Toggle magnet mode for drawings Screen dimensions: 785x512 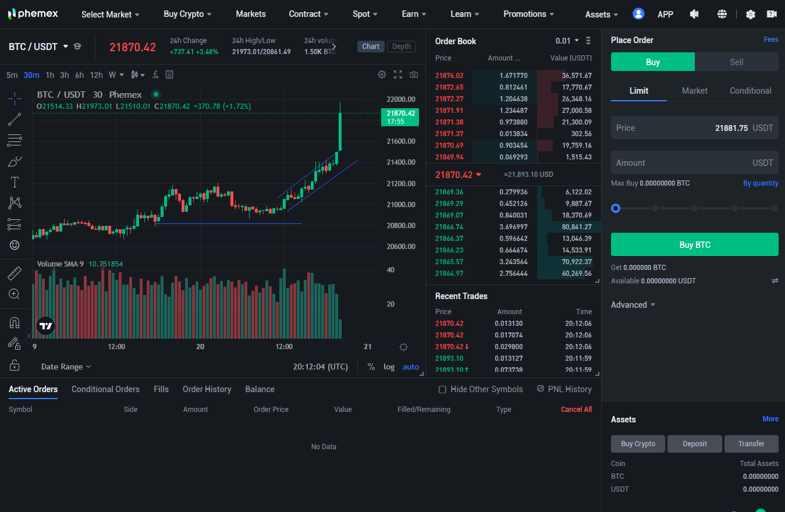click(15, 322)
